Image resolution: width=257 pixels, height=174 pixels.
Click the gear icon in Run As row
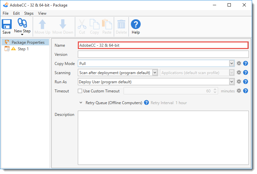coord(239,82)
